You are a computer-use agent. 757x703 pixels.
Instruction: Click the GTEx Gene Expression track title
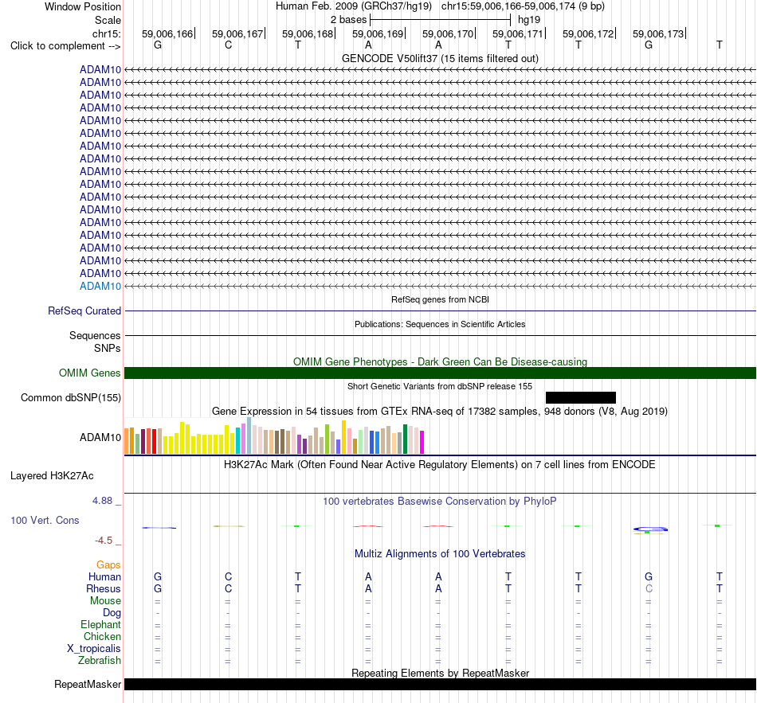point(440,411)
